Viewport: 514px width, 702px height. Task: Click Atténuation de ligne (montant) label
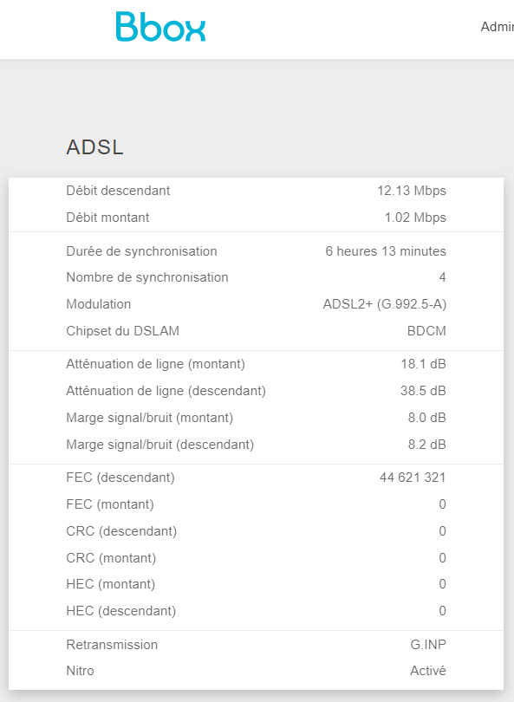[156, 364]
